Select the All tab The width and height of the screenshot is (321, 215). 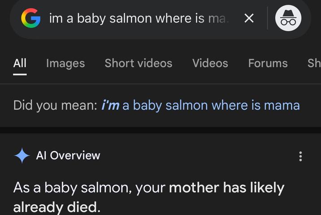(x=20, y=63)
